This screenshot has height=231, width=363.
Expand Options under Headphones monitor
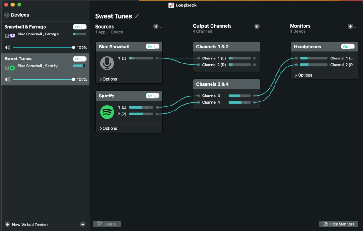point(304,75)
